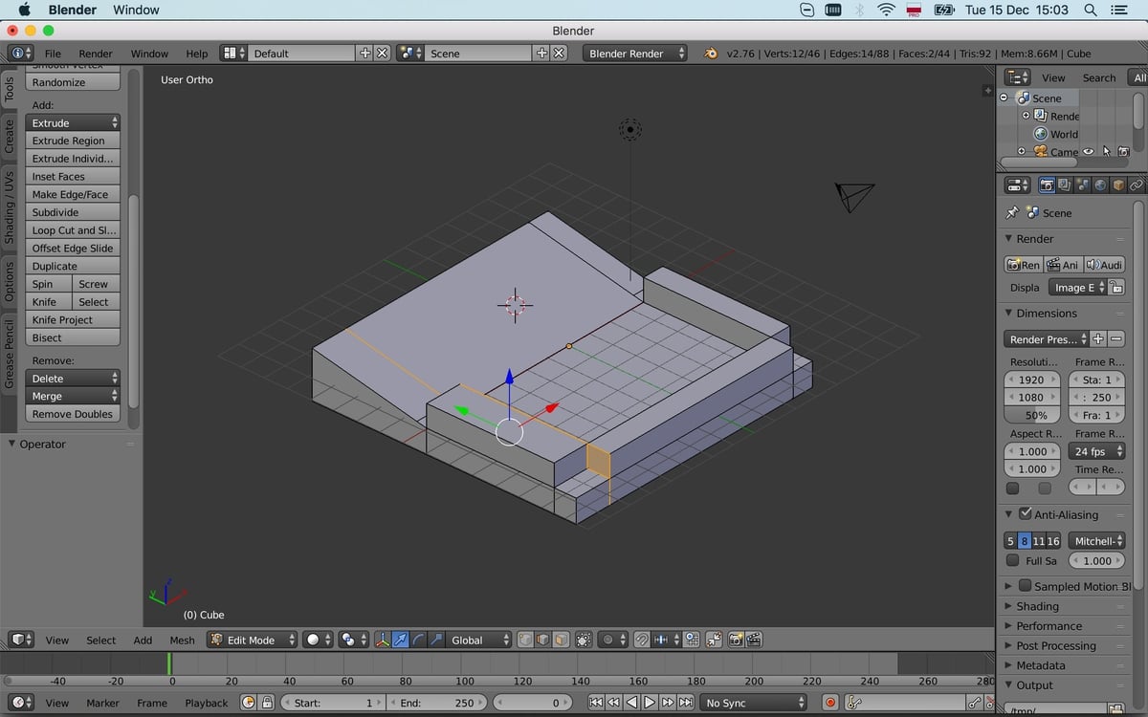Click the Knife Project button
Viewport: 1148px width, 717px height.
tap(73, 320)
